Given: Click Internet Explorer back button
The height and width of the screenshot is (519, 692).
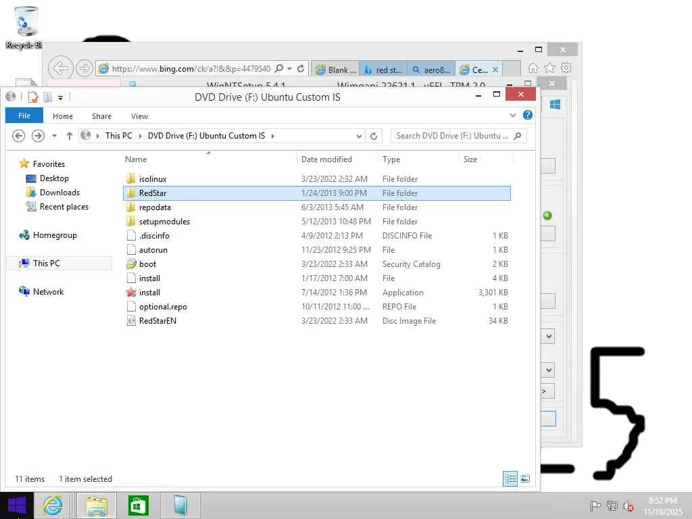Looking at the screenshot, I should pyautogui.click(x=60, y=68).
